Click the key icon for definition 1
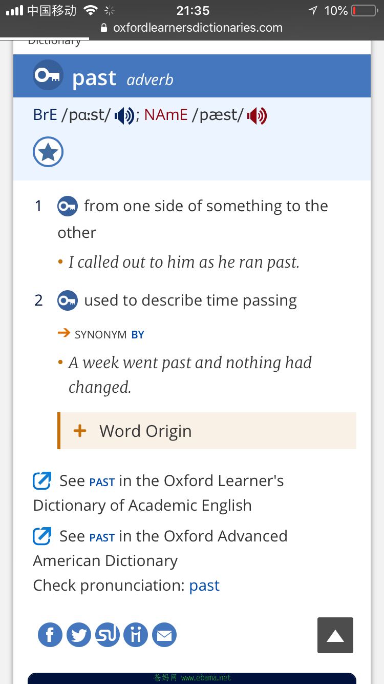Screen dimensions: 384x684 (x=67, y=206)
